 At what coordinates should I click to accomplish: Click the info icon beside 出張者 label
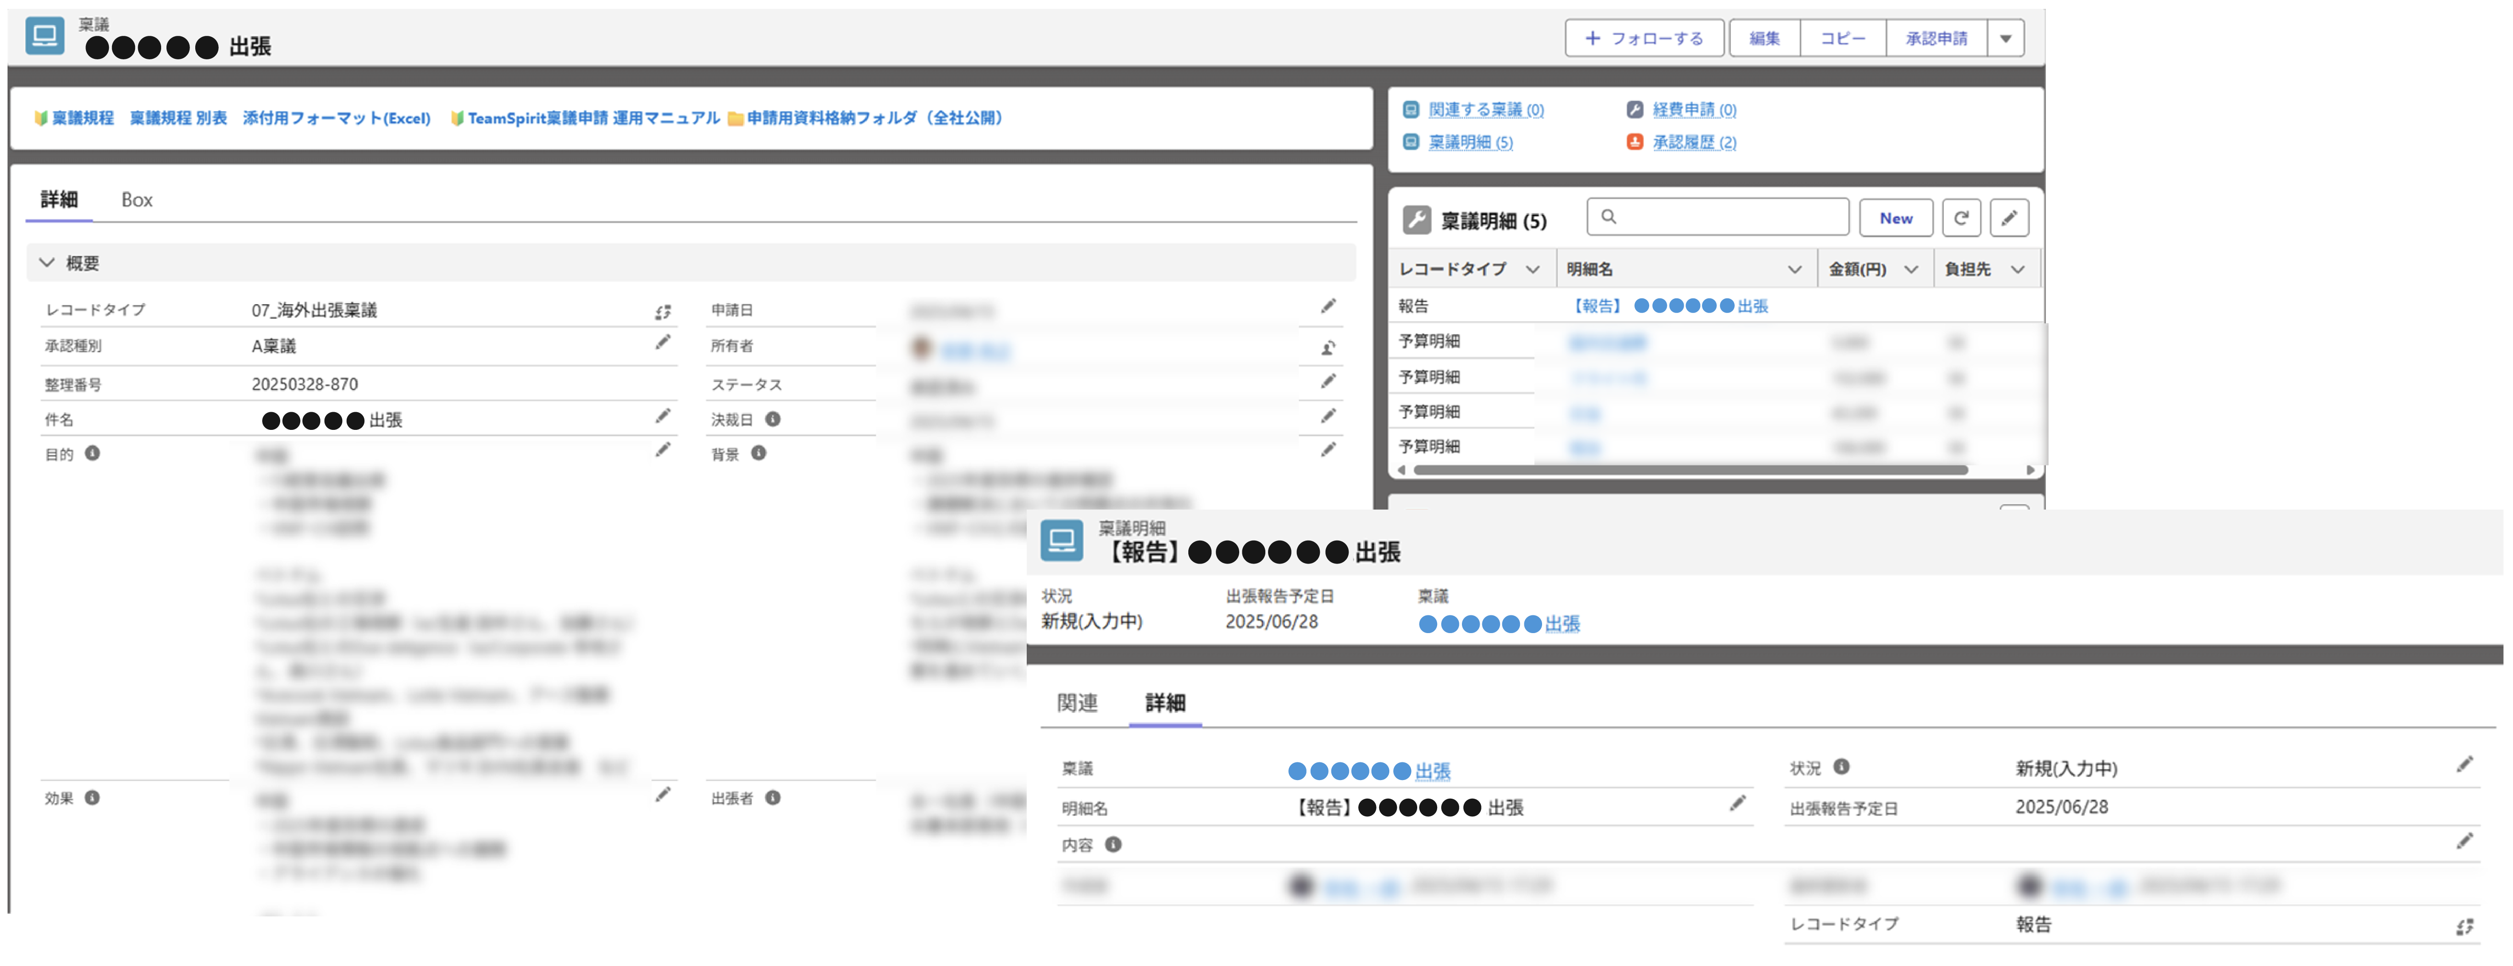point(773,798)
